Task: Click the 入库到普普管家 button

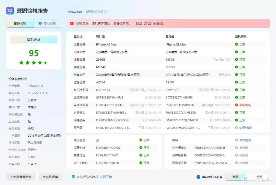Action: click(21, 177)
